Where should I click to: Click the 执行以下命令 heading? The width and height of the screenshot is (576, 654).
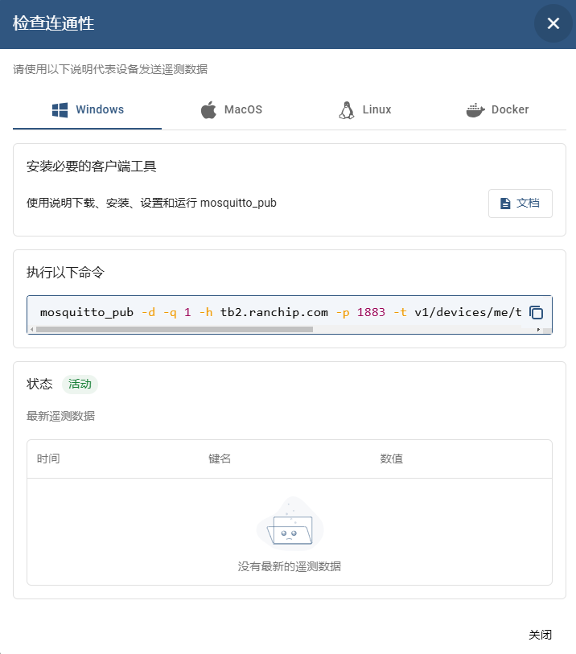pyautogui.click(x=65, y=273)
